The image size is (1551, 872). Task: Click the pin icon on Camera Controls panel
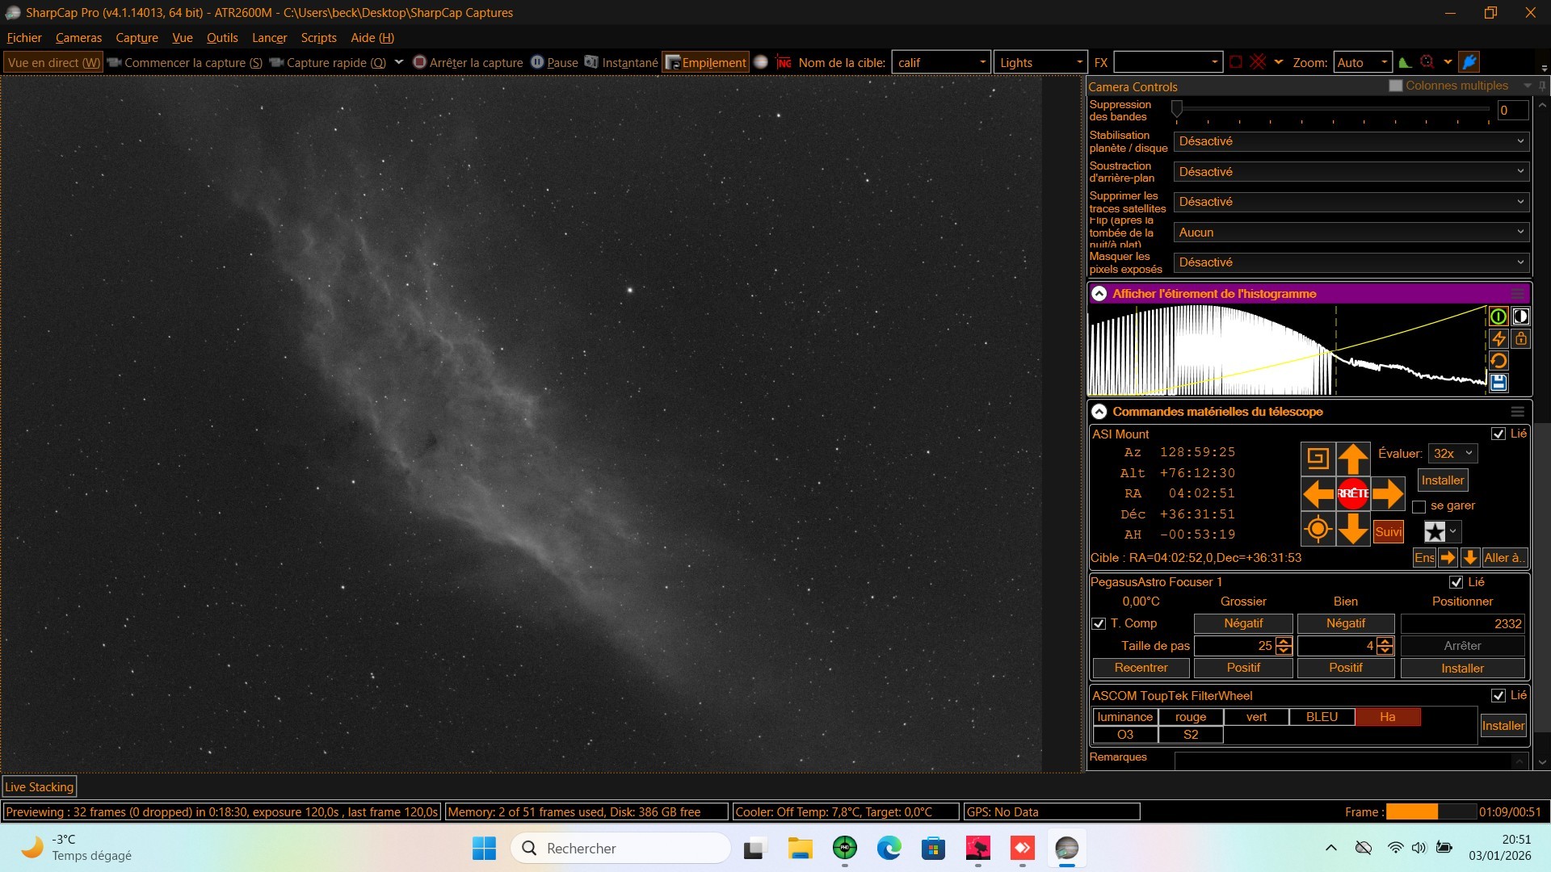coord(1542,86)
